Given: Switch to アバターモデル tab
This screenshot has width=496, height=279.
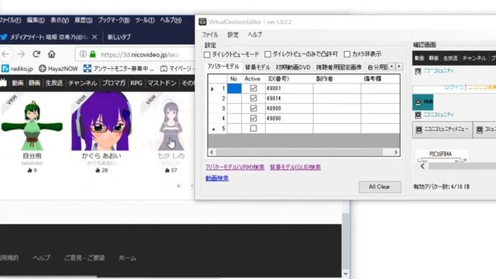Looking at the screenshot, I should [x=223, y=67].
